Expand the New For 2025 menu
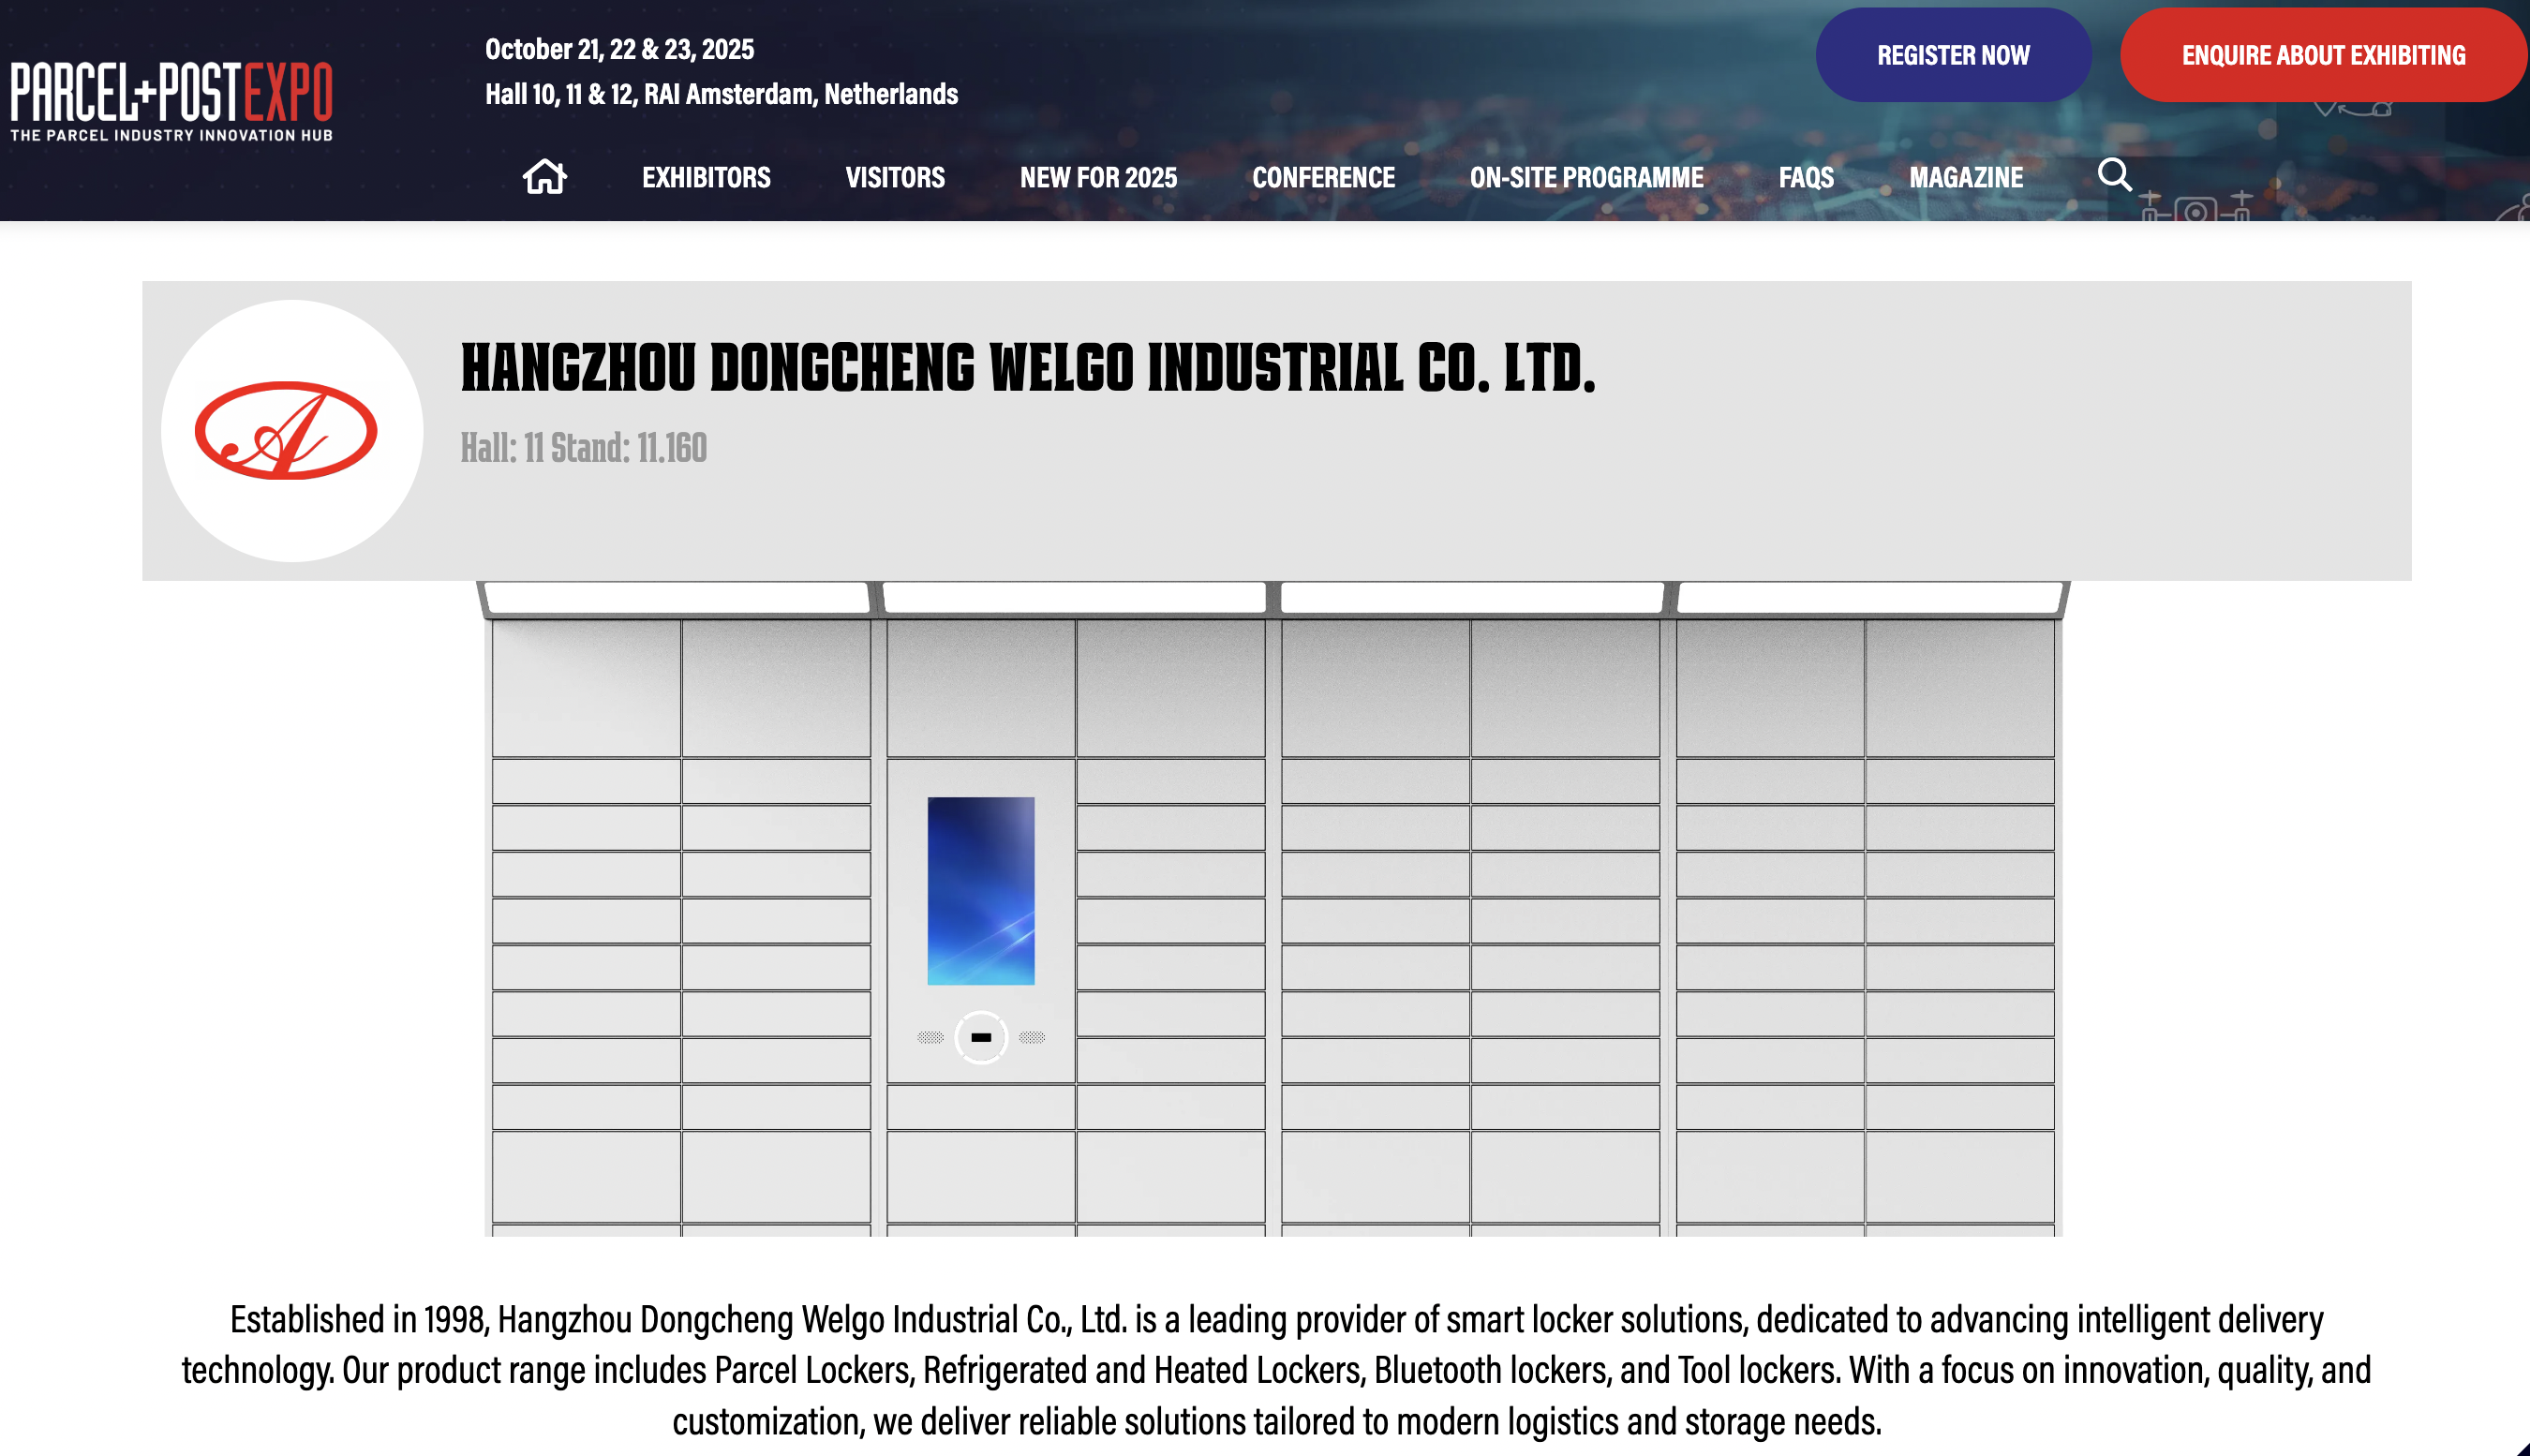Screen dimensions: 2530x1456 pos(1098,178)
